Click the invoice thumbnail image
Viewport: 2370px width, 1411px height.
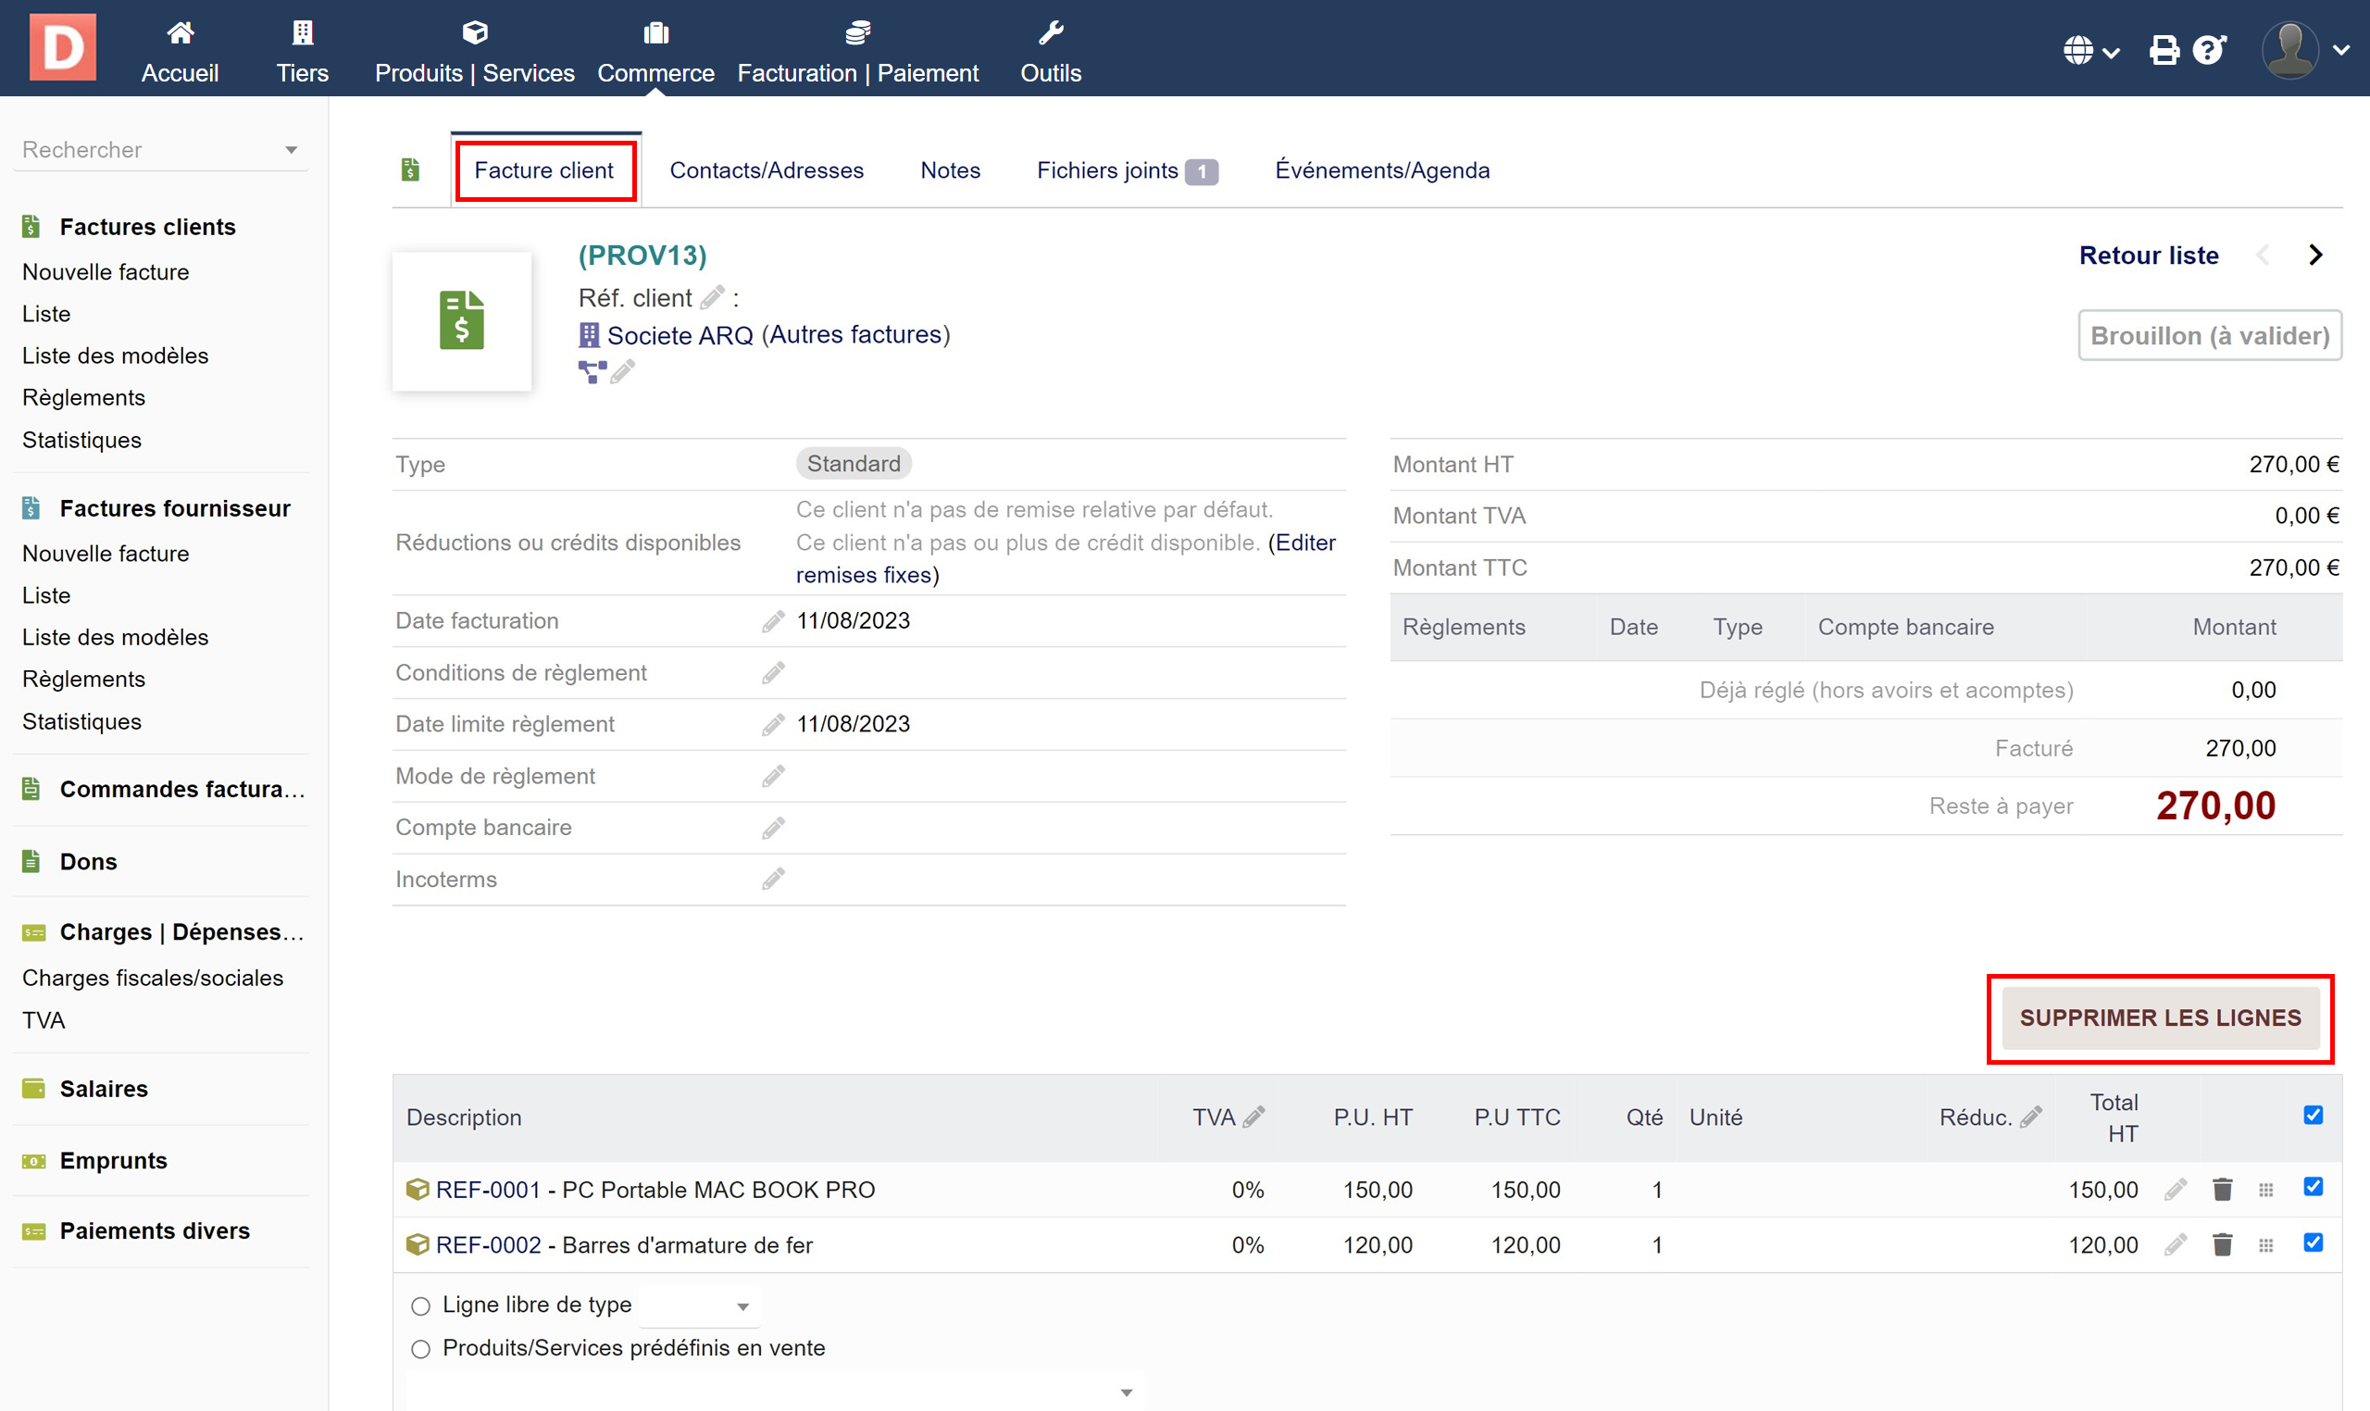(x=462, y=321)
